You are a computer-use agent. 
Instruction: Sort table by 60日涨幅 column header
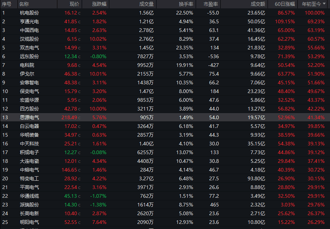point(285,4)
